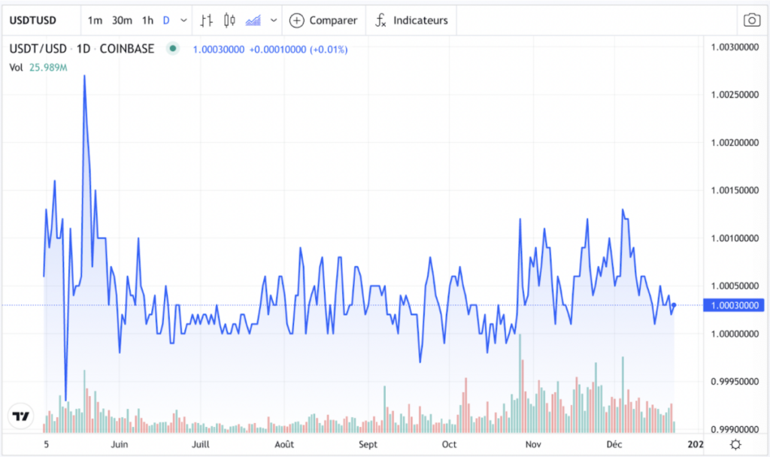Choose the area chart style icon
Screen dimensions: 770x457
(254, 20)
